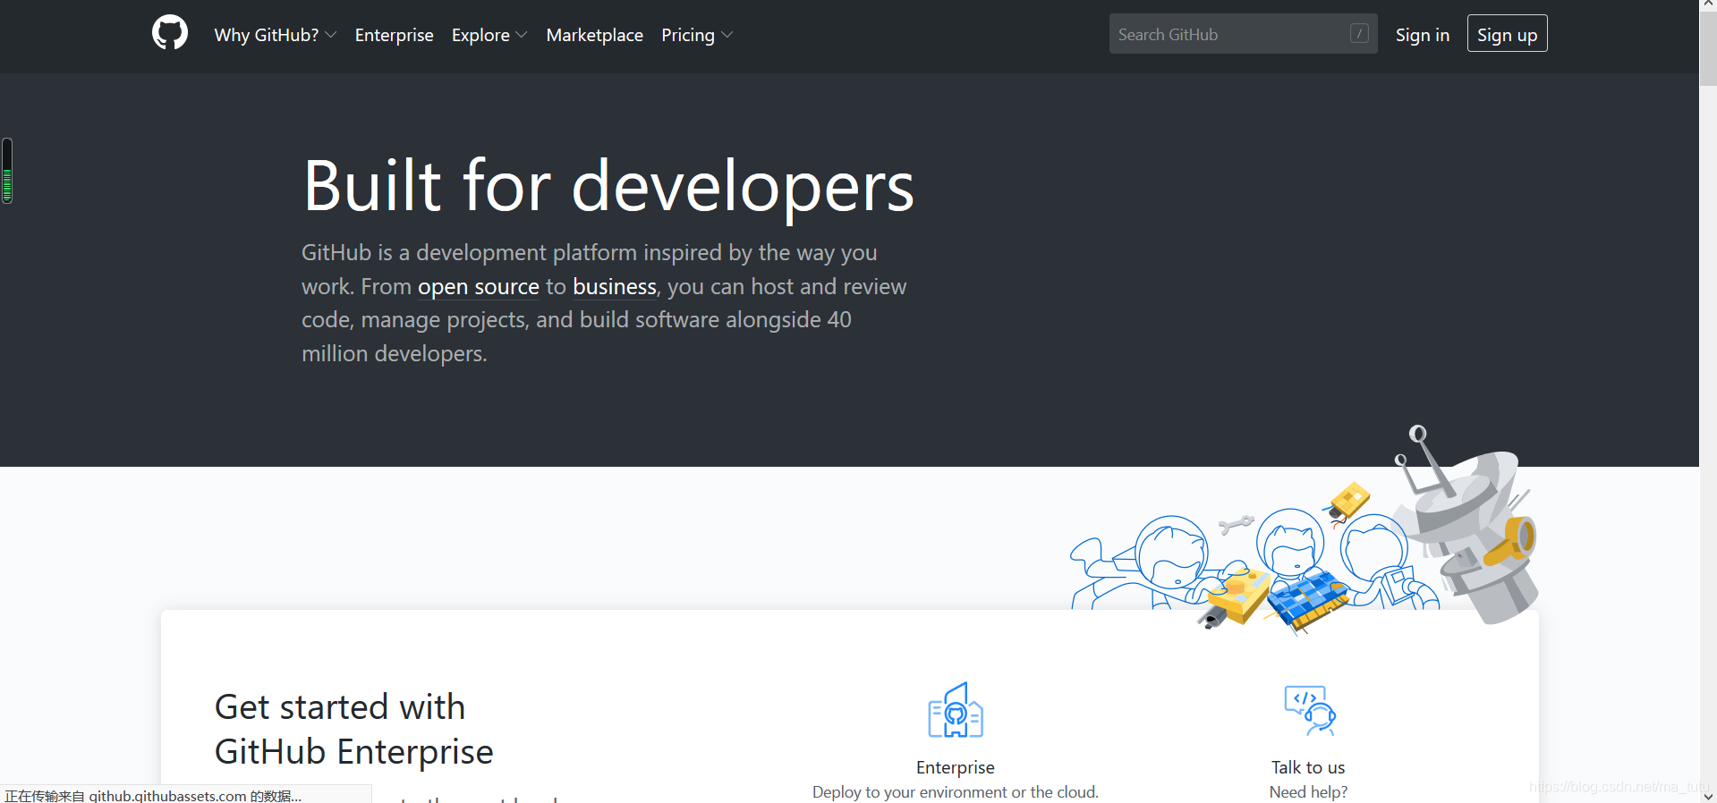Click the green level meter widget
This screenshot has width=1717, height=803.
[x=7, y=171]
